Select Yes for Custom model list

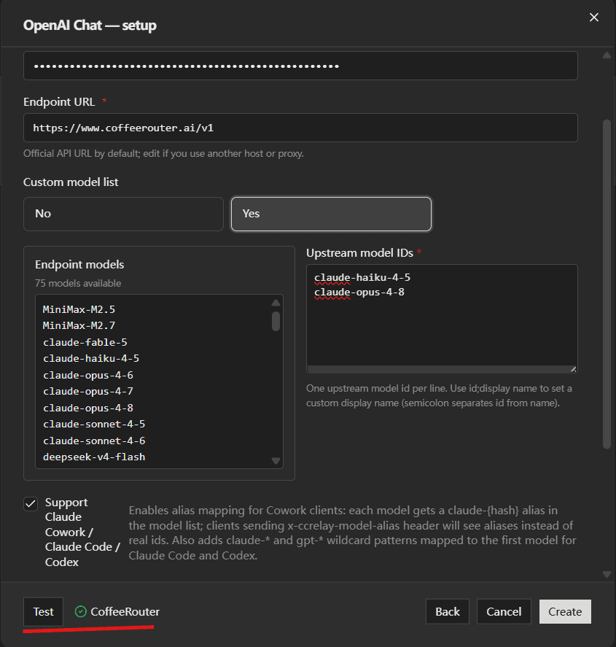tap(331, 214)
